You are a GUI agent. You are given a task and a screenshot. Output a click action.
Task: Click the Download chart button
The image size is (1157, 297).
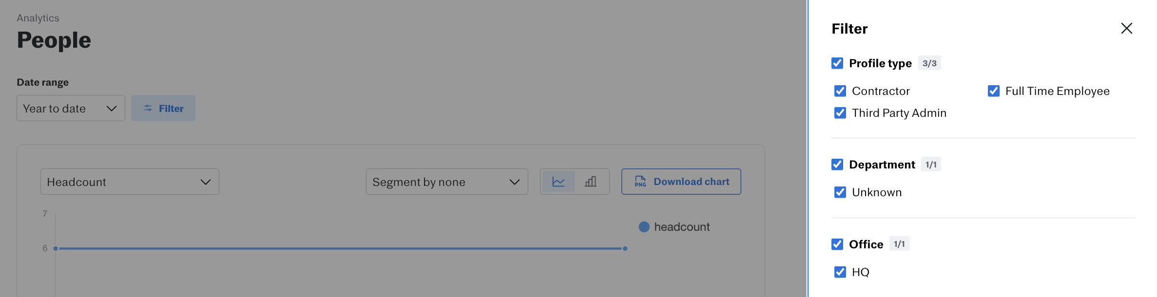681,182
